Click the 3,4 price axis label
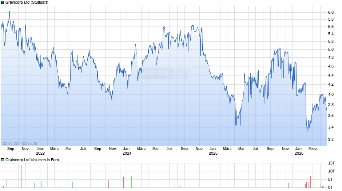The image size is (342, 191). tap(331, 127)
